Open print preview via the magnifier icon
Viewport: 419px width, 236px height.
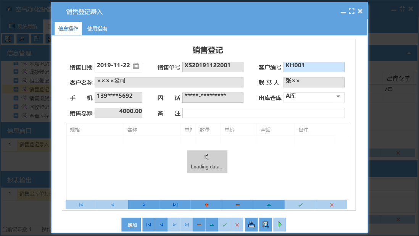(265, 225)
